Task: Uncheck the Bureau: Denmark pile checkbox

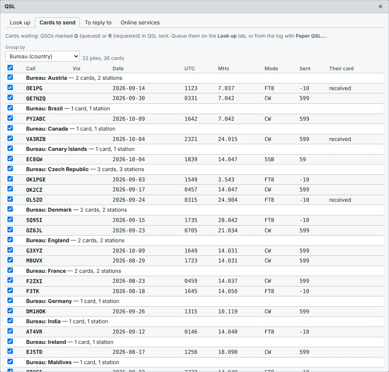Action: click(x=10, y=209)
